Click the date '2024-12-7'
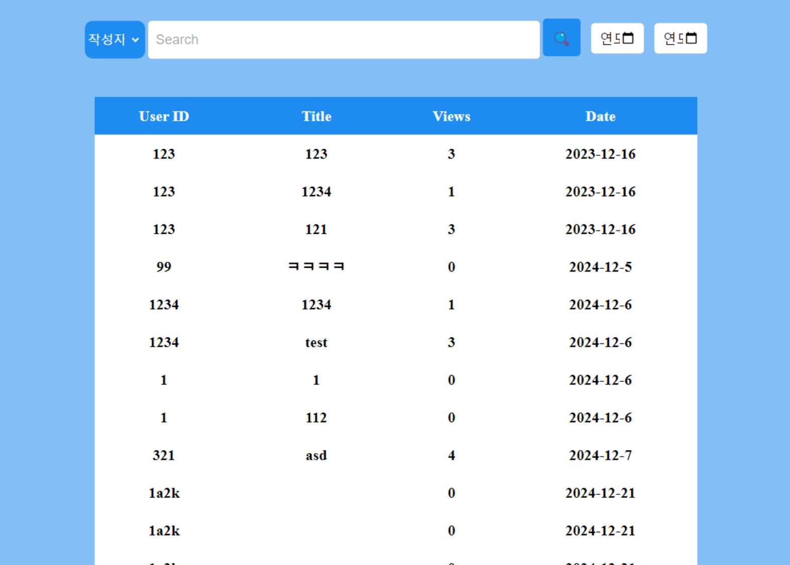The height and width of the screenshot is (565, 790). click(601, 456)
